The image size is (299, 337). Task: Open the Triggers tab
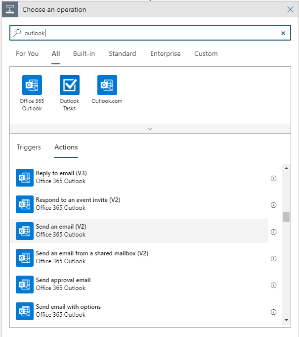(x=29, y=147)
